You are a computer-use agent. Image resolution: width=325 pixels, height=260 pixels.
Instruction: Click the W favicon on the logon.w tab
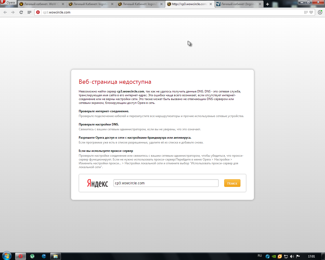pyautogui.click(x=71, y=4)
